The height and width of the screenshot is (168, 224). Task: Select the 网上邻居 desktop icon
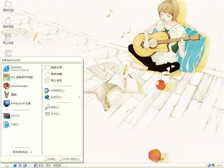[8, 39]
